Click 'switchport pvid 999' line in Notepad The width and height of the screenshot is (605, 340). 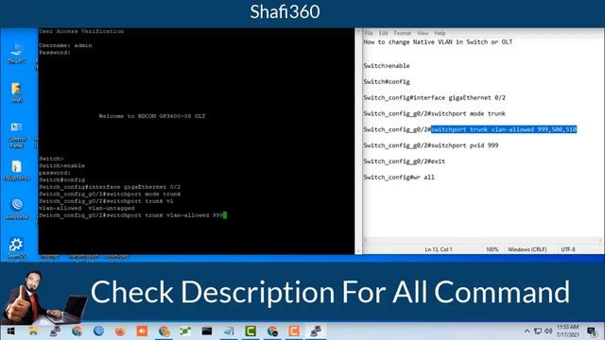click(431, 145)
